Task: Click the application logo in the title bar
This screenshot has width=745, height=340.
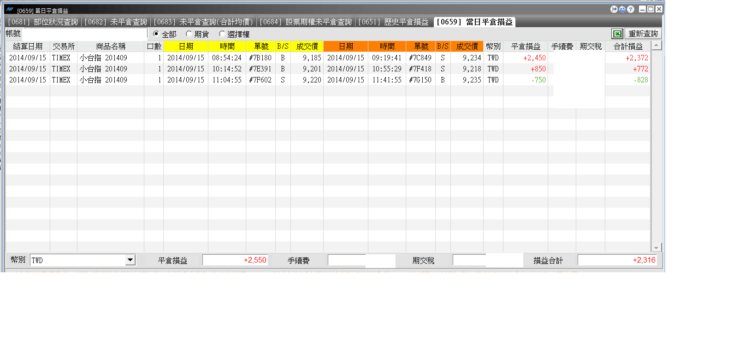Action: pos(10,9)
